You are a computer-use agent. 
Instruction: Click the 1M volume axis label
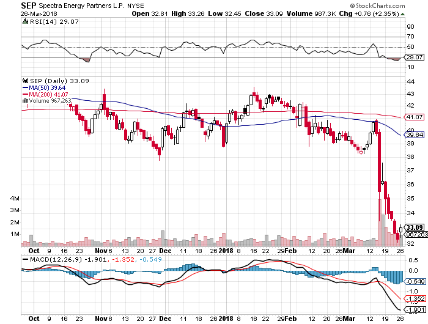coord(15,234)
